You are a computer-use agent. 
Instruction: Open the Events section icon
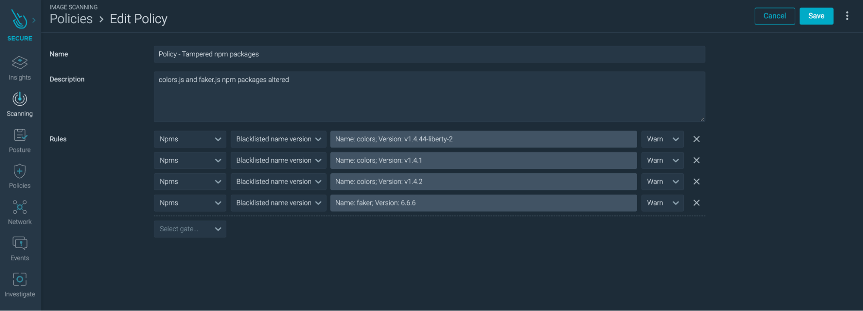20,243
